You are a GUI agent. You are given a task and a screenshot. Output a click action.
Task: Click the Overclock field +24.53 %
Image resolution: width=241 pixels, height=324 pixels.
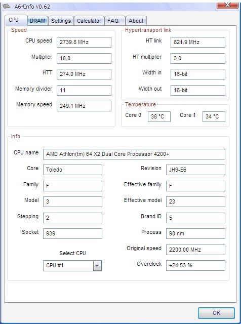pos(195,265)
